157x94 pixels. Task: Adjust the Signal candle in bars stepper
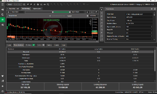tap(152, 27)
